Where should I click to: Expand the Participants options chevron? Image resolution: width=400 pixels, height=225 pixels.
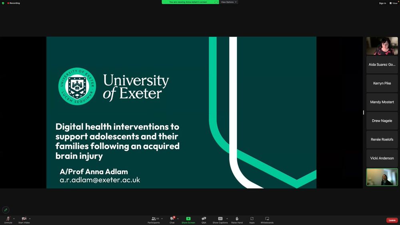pyautogui.click(x=162, y=219)
